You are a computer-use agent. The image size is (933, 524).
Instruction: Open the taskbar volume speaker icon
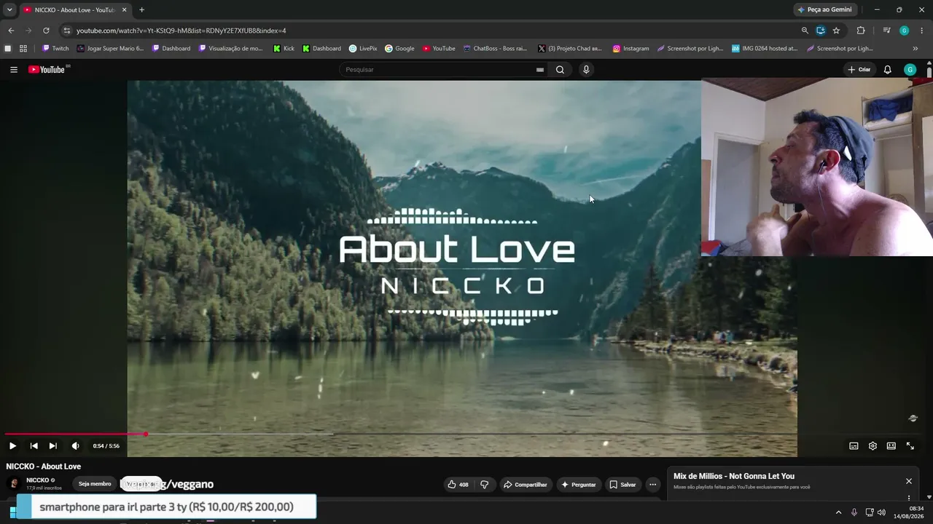point(881,512)
